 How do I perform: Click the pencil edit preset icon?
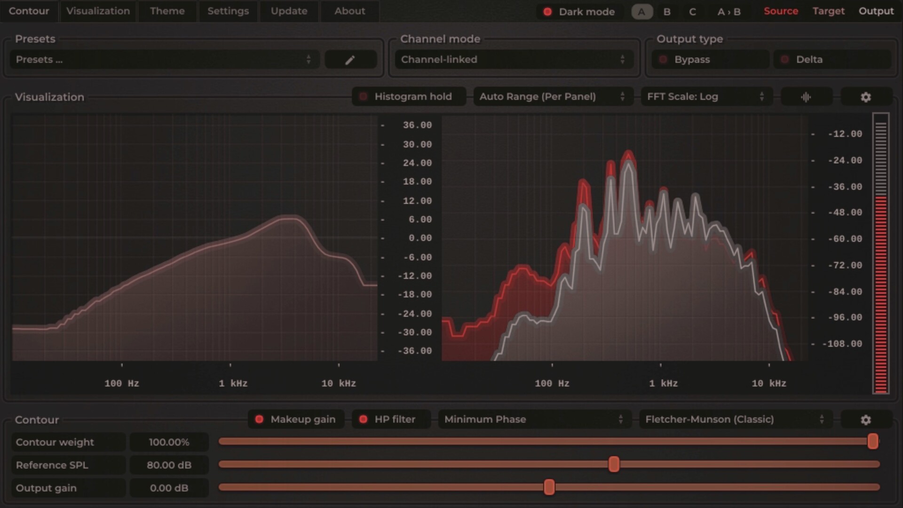350,60
